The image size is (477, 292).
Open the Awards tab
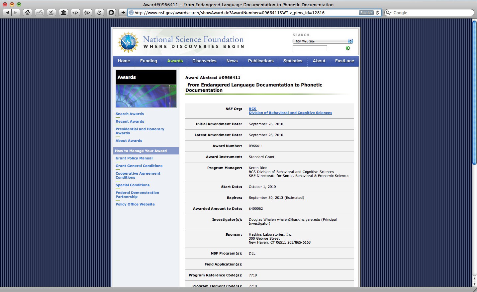click(175, 61)
